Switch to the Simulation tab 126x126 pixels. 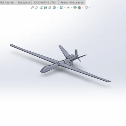[x=24, y=3]
